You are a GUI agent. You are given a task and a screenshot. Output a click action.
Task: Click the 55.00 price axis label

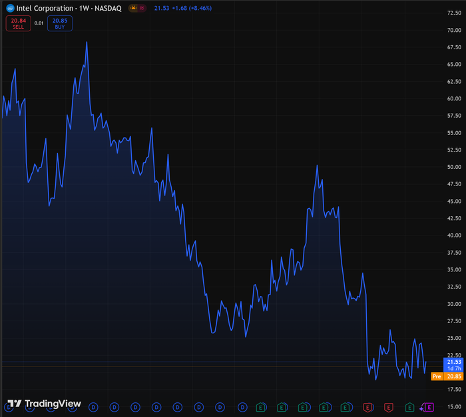(x=454, y=133)
